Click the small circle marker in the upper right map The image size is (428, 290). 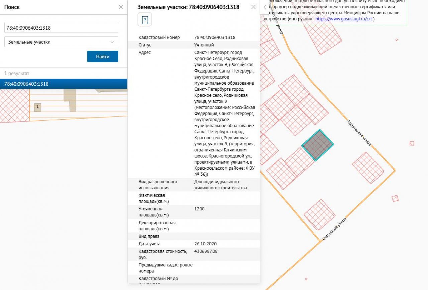click(x=396, y=40)
